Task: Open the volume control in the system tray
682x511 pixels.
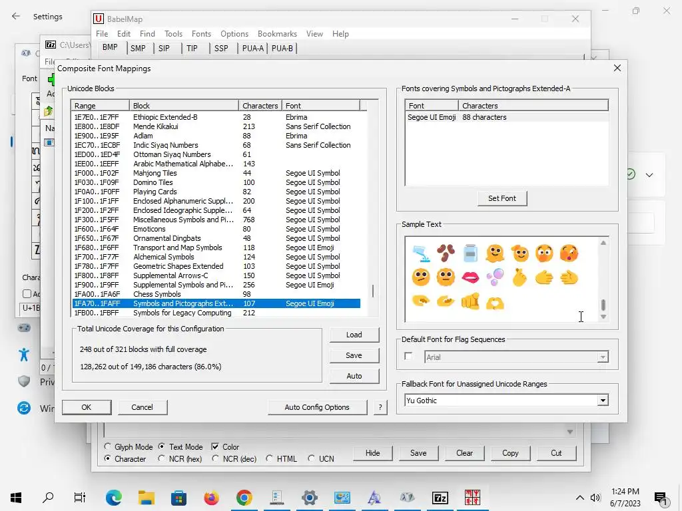Action: (x=595, y=498)
